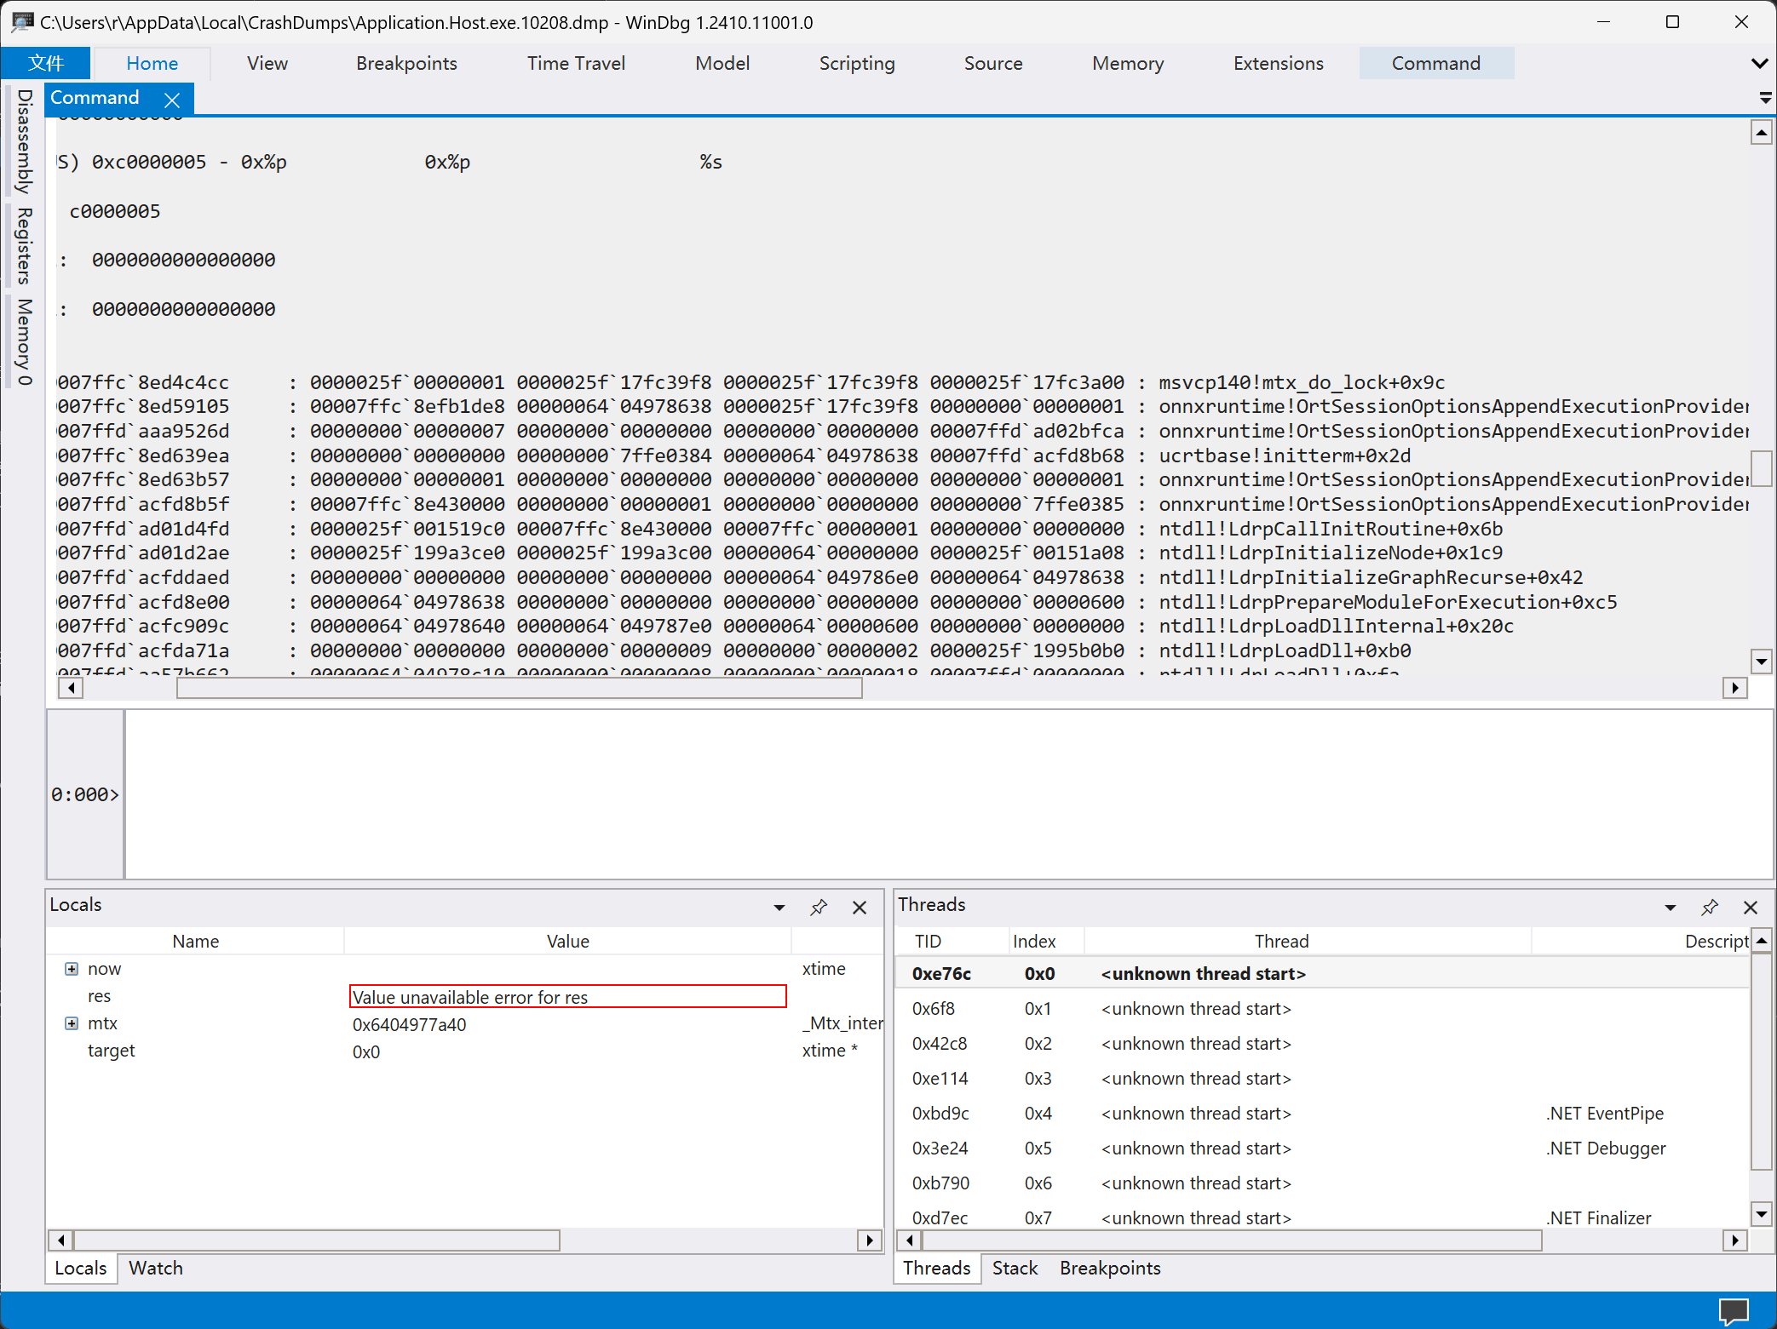The width and height of the screenshot is (1777, 1329).
Task: Open the Registers side panel
Action: 25,245
